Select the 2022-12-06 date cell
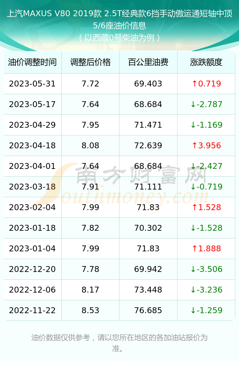239x368 pixels. coord(32,290)
